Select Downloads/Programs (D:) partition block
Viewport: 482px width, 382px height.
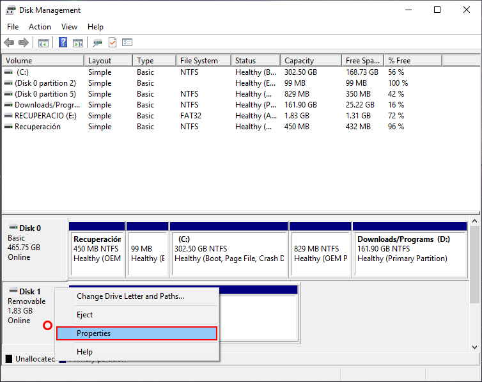click(410, 250)
